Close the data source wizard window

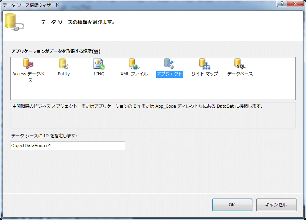click(x=296, y=4)
